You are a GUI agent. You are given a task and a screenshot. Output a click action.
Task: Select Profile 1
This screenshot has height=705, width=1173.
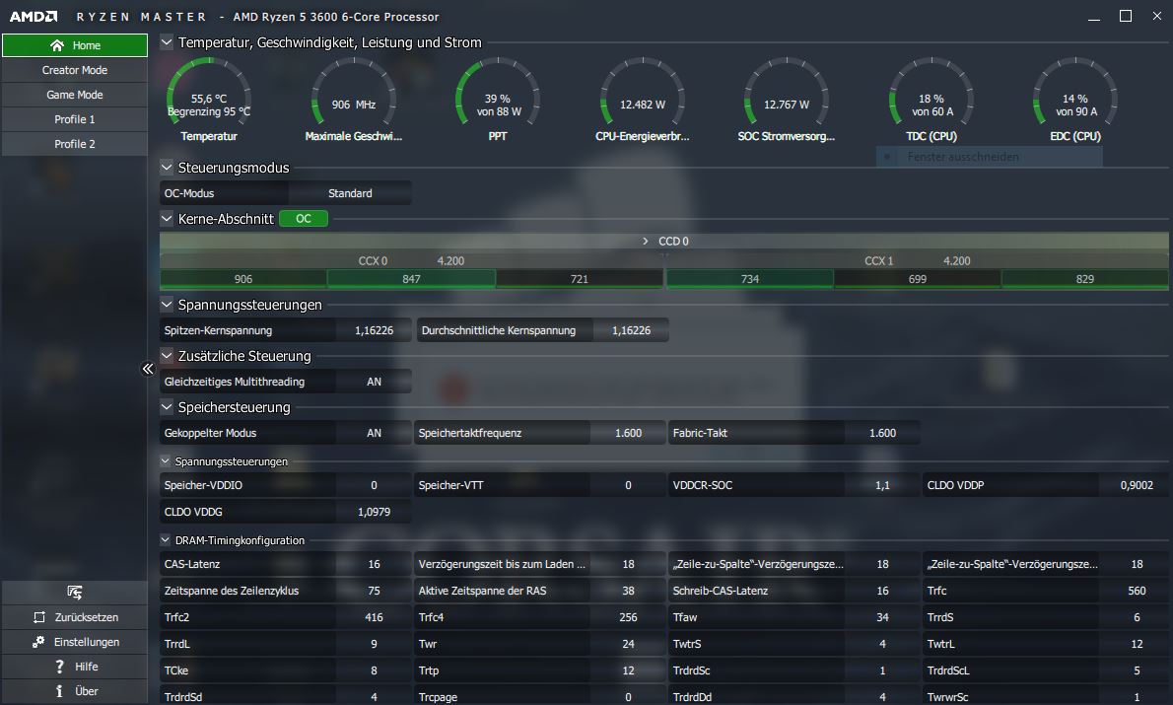point(75,119)
